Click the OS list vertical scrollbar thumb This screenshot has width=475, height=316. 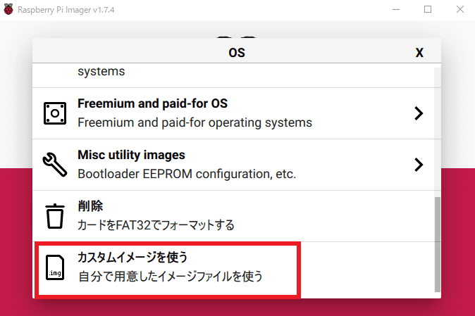(x=438, y=244)
